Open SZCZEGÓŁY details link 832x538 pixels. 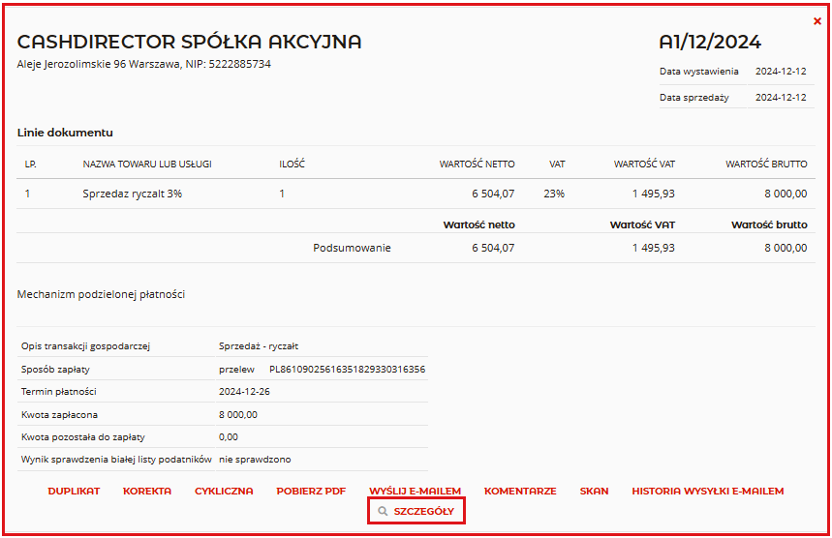[423, 511]
